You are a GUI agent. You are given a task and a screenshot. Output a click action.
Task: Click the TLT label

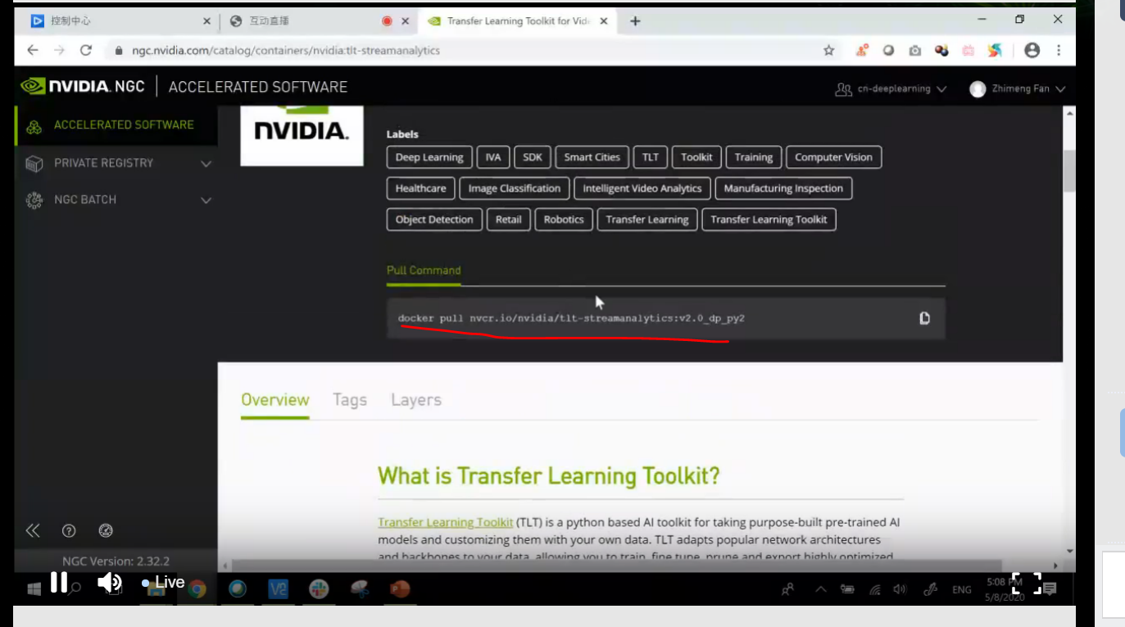[x=651, y=157]
